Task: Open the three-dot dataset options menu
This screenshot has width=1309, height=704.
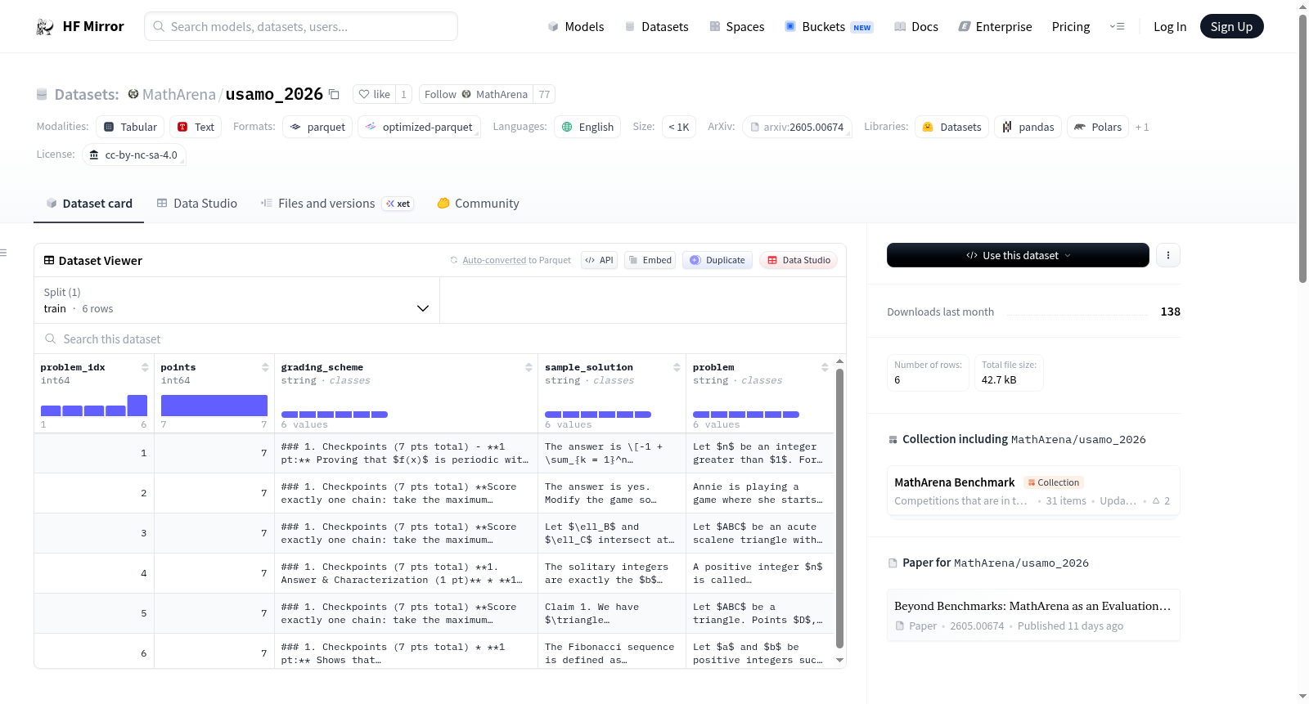Action: pyautogui.click(x=1168, y=255)
